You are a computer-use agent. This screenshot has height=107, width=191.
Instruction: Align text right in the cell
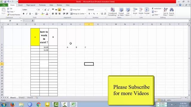tap(59, 14)
